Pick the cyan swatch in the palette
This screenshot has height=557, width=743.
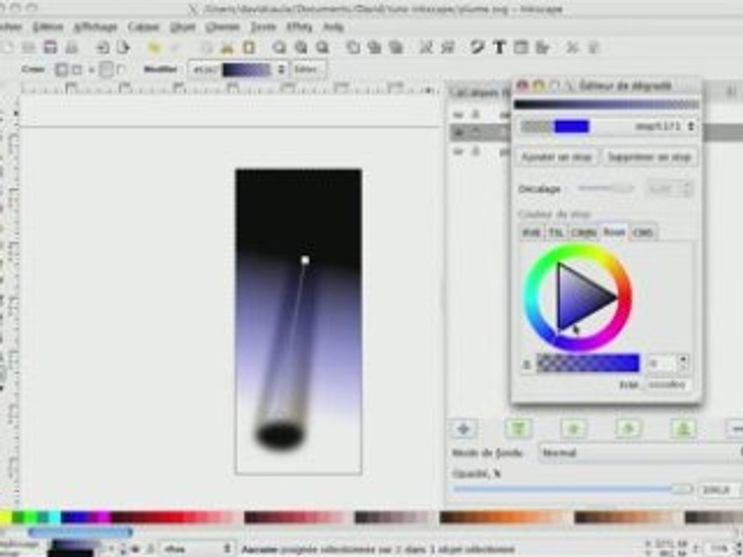tap(54, 517)
